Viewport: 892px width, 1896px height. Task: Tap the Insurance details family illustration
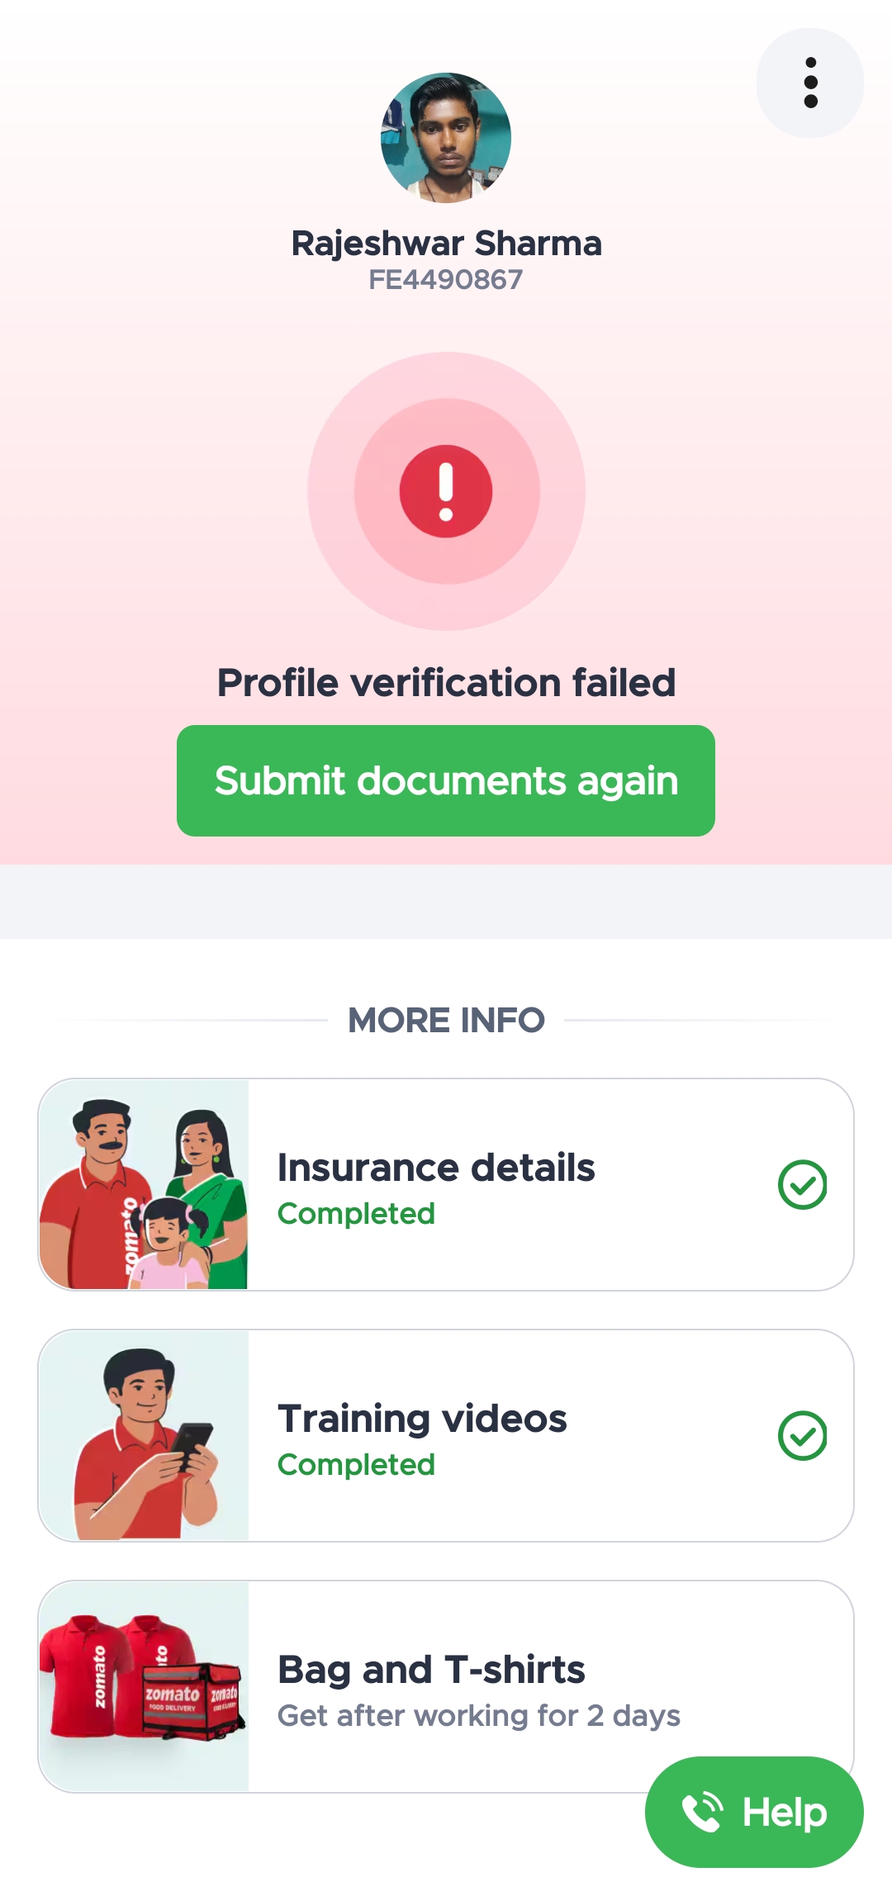(144, 1184)
